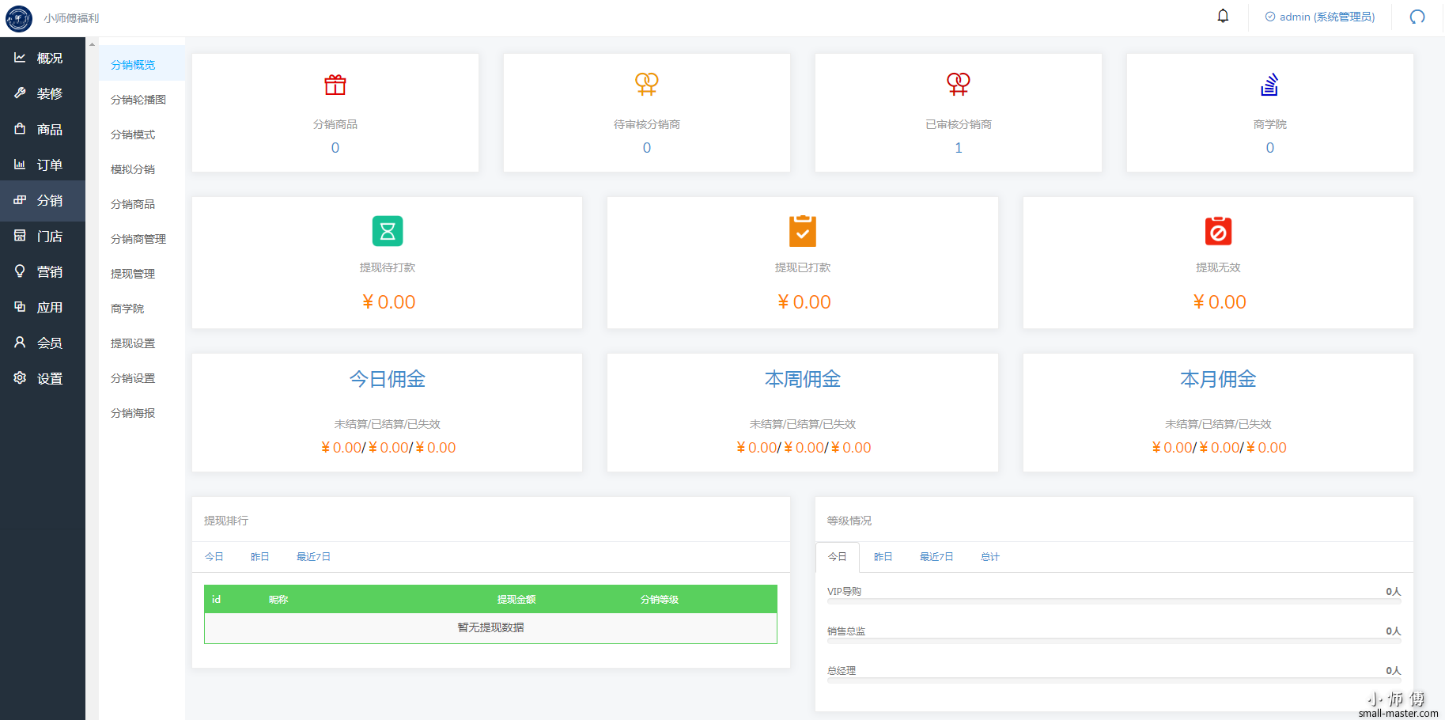Click the 营销 lightbulb icon in sidebar
The height and width of the screenshot is (720, 1445).
click(x=20, y=271)
